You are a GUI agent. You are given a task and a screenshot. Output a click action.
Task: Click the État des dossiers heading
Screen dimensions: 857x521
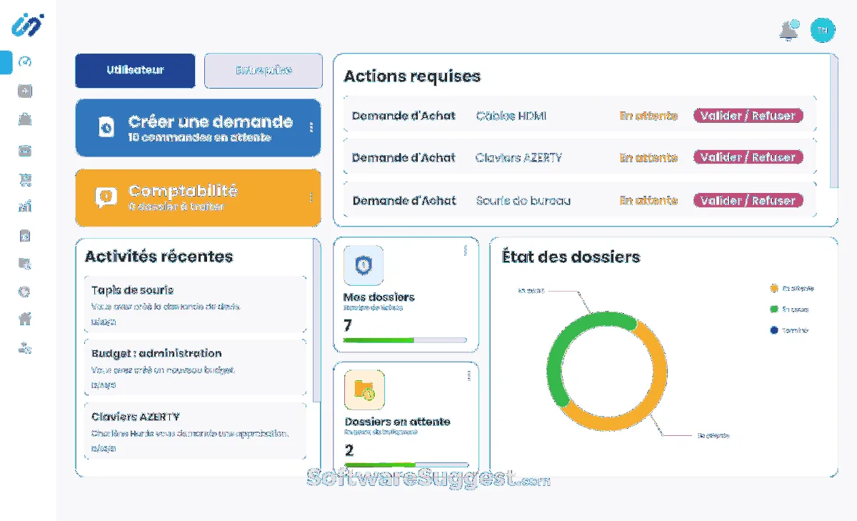pyautogui.click(x=571, y=257)
